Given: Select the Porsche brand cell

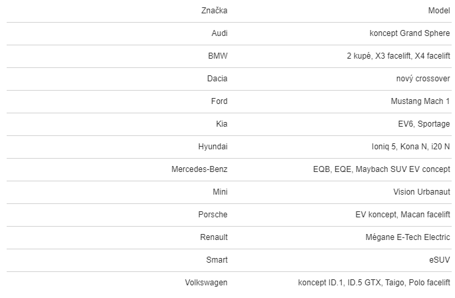Looking at the screenshot, I should pyautogui.click(x=213, y=215).
